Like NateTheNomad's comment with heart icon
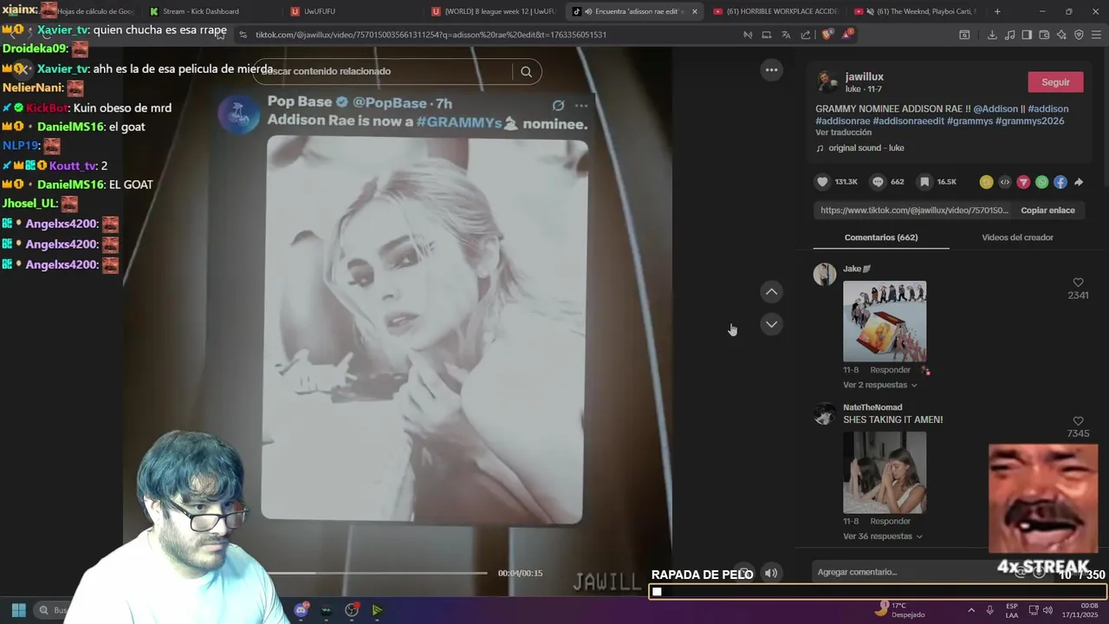Screen dimensions: 1109x624 pyautogui.click(x=1078, y=421)
